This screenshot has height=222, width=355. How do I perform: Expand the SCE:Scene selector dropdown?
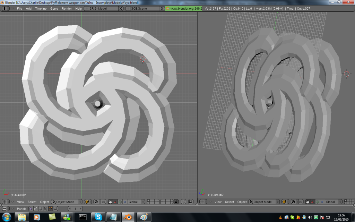pos(127,8)
